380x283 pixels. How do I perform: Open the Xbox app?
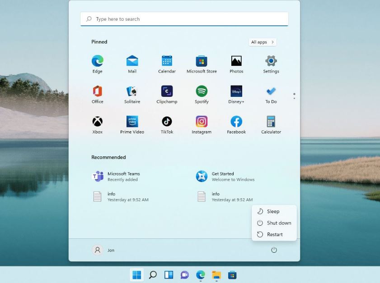[97, 122]
